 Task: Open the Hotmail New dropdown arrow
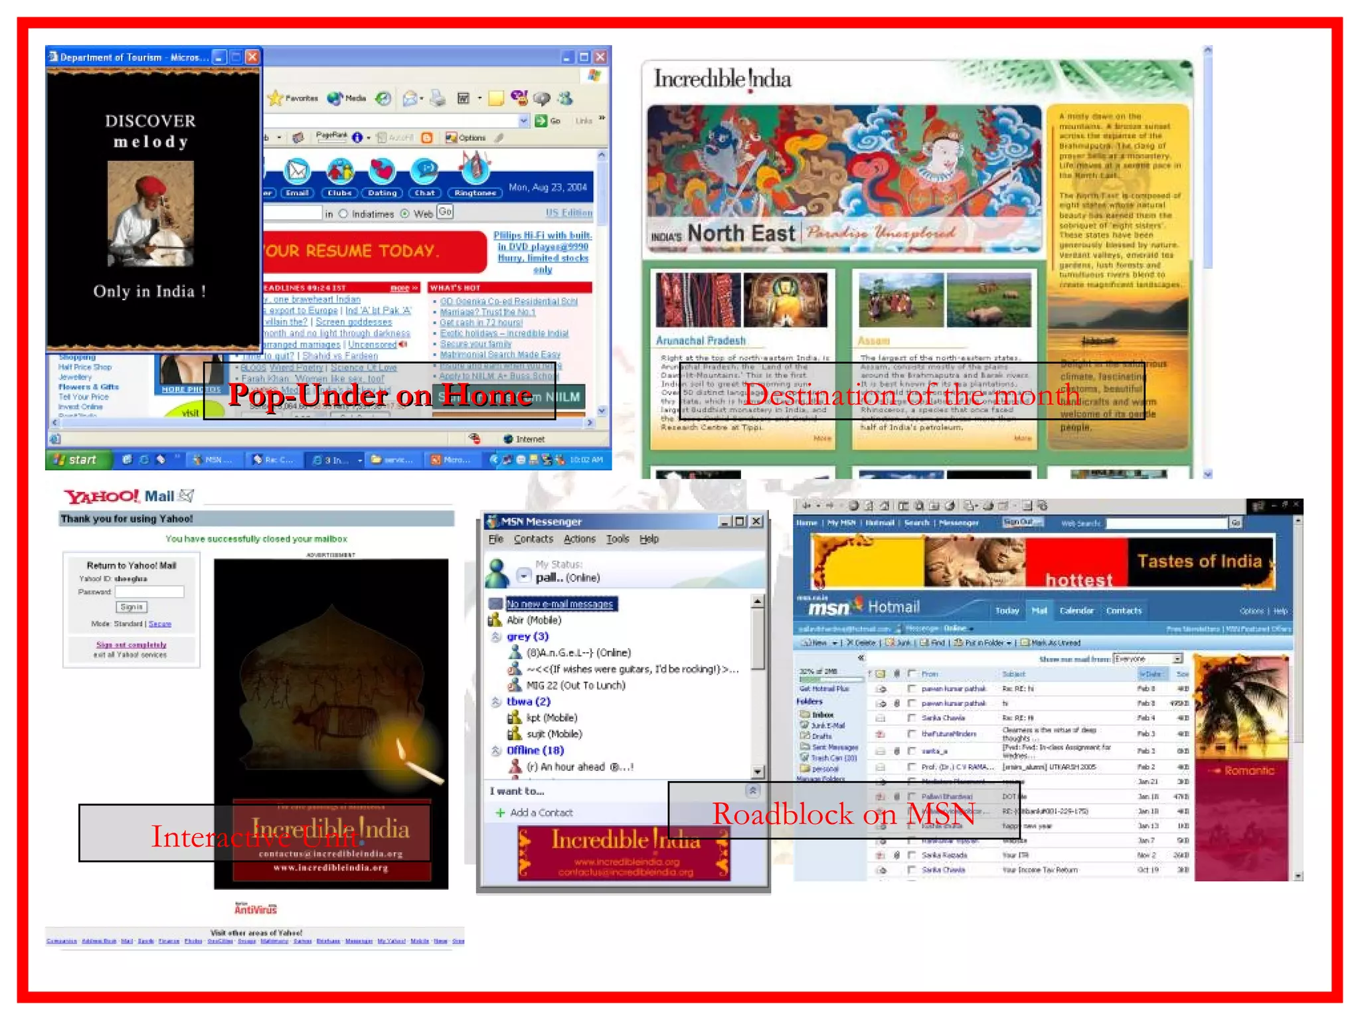[x=834, y=643]
